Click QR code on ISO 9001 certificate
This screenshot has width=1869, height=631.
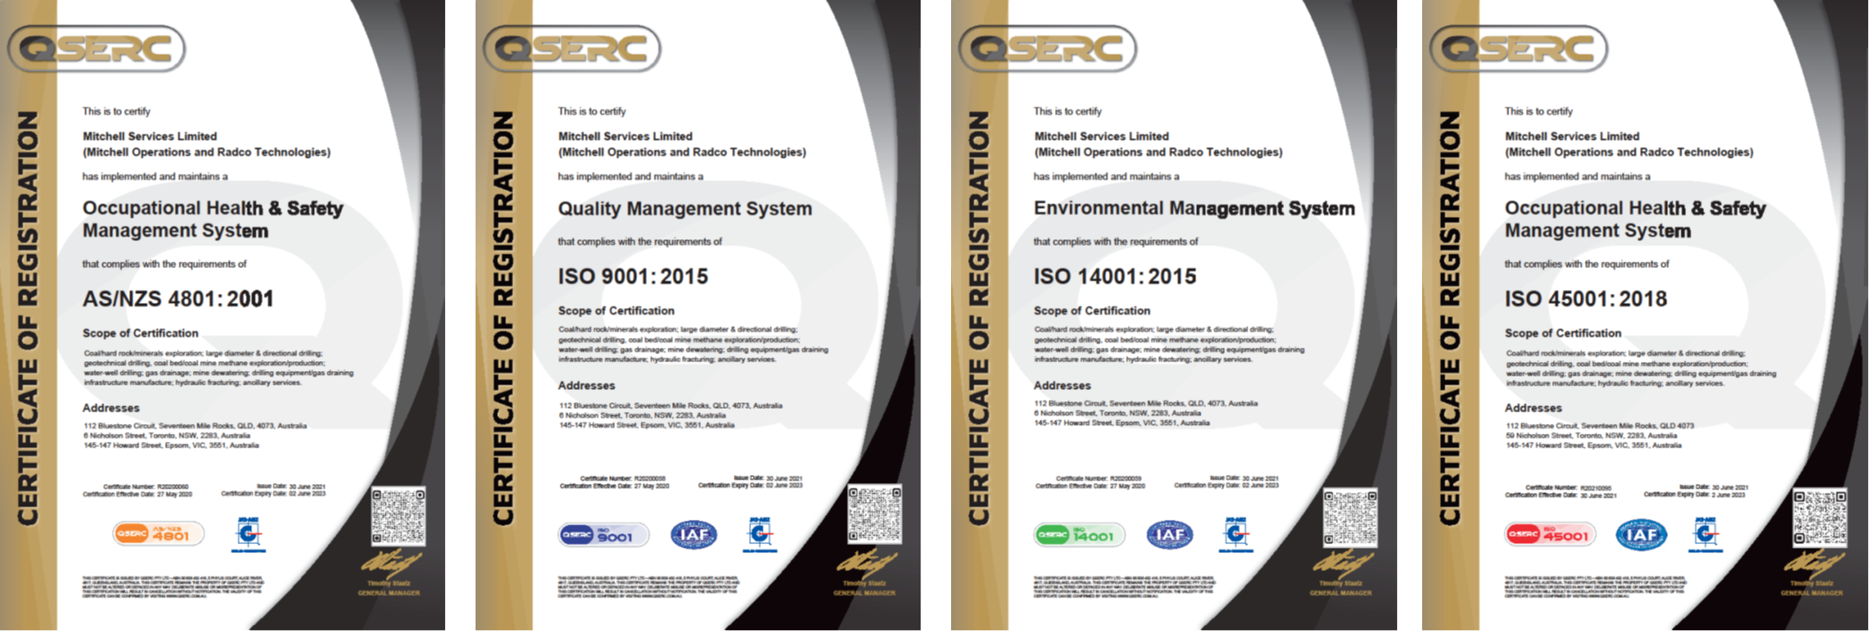[x=874, y=514]
